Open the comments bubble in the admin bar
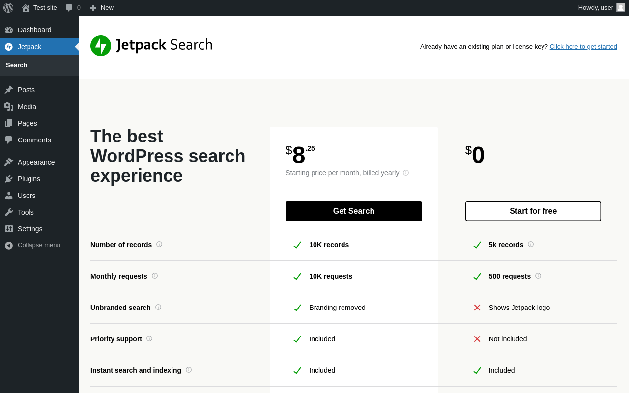 69,8
